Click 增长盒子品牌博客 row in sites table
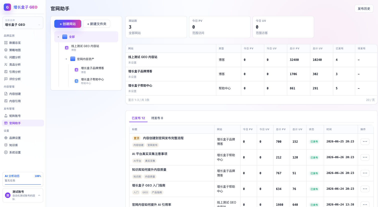This screenshot has width=378, height=207. coord(251,74)
